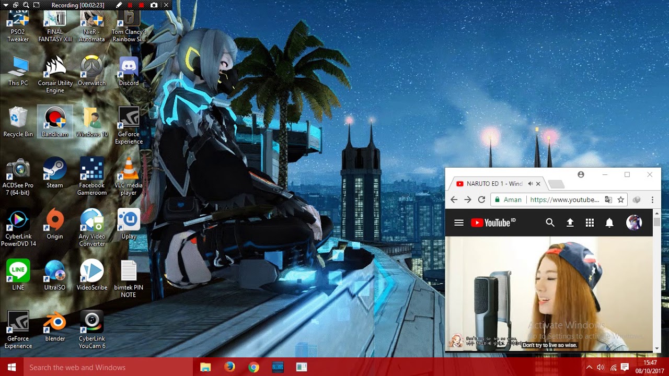
Task: Open taskbar volume control
Action: pyautogui.click(x=601, y=367)
